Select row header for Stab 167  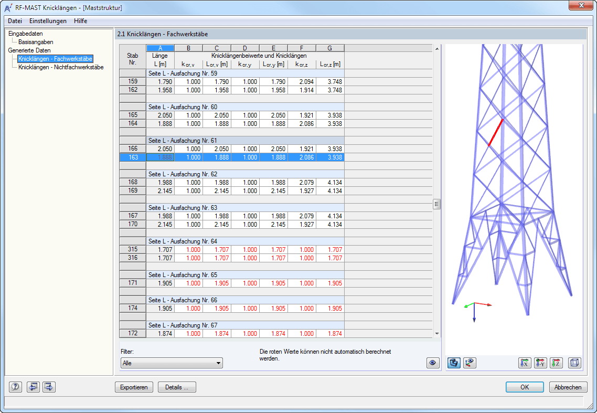(x=133, y=216)
